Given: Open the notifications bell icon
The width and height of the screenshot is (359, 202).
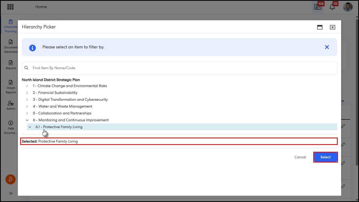Looking at the screenshot, I should [x=332, y=7].
